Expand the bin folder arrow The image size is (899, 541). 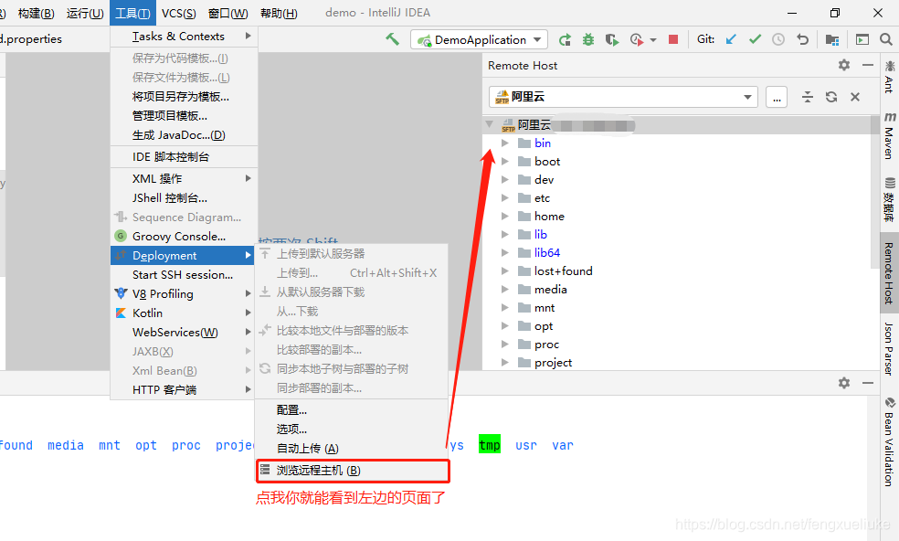coord(505,143)
